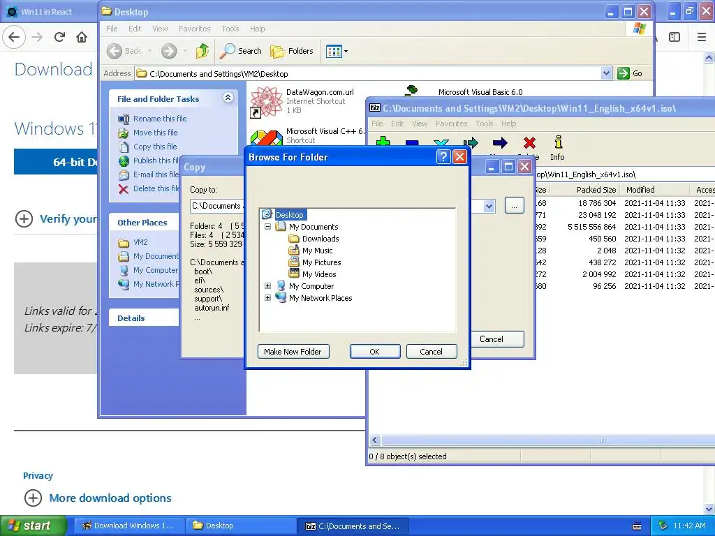The height and width of the screenshot is (536, 715).
Task: Confirm with OK in Browse For Folder
Action: (375, 352)
